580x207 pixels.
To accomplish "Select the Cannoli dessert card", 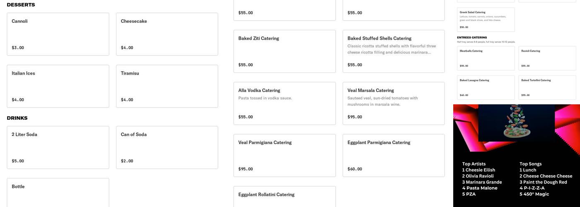I will (x=58, y=34).
